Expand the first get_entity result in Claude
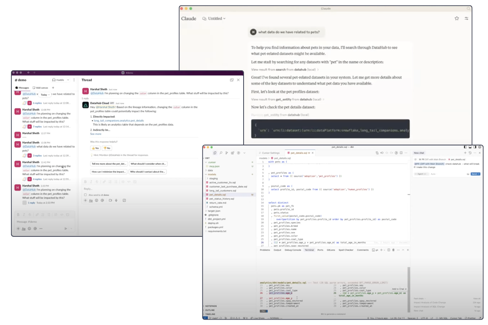The height and width of the screenshot is (325, 488). point(288,99)
